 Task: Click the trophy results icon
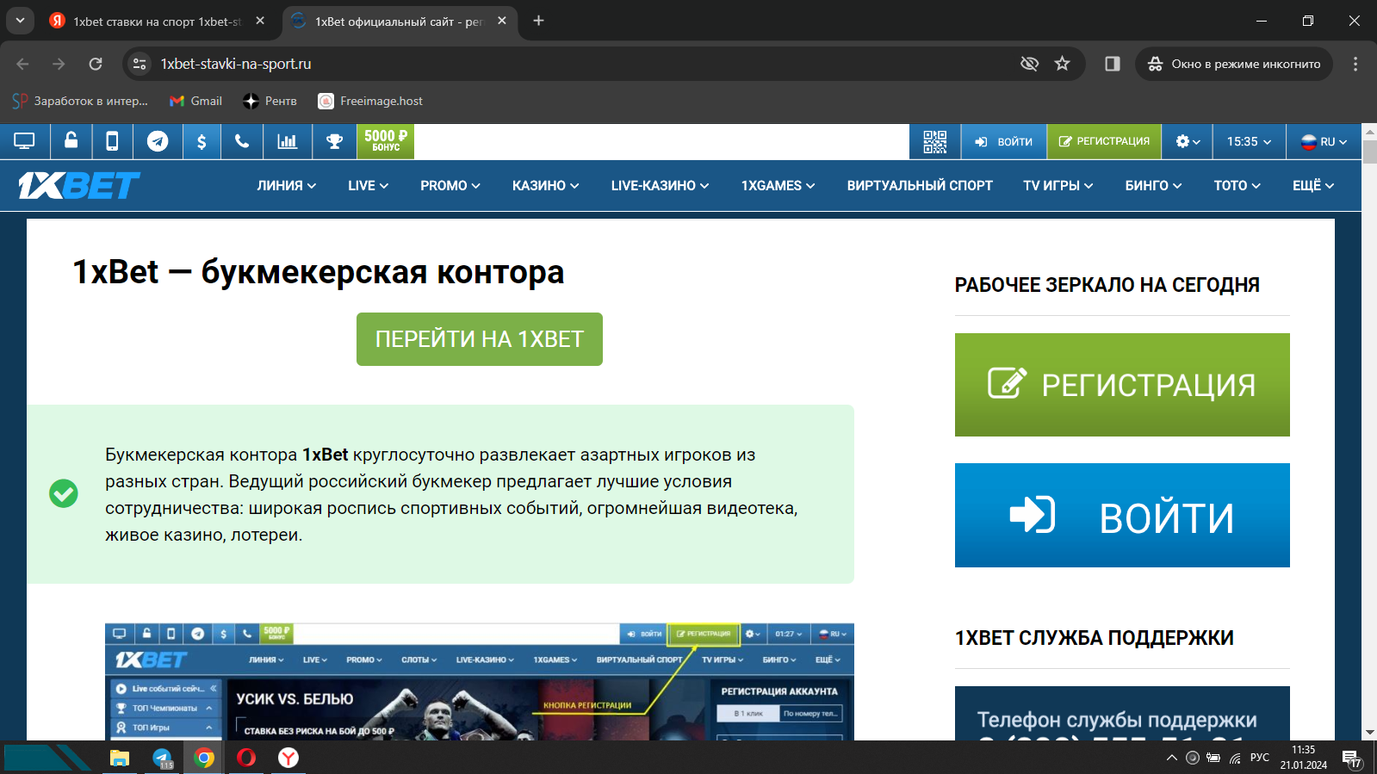[x=334, y=141]
